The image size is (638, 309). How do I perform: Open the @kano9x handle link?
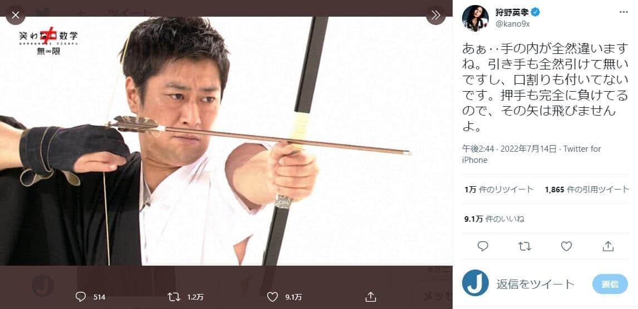pyautogui.click(x=513, y=24)
